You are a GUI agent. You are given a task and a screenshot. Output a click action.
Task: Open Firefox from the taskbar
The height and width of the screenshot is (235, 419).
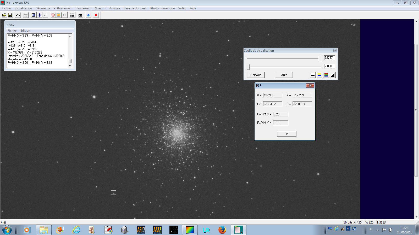coord(222,230)
